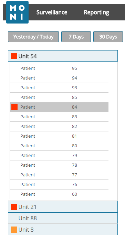The width and height of the screenshot is (125, 240).
Task: Open the Surveillance menu
Action: click(52, 12)
